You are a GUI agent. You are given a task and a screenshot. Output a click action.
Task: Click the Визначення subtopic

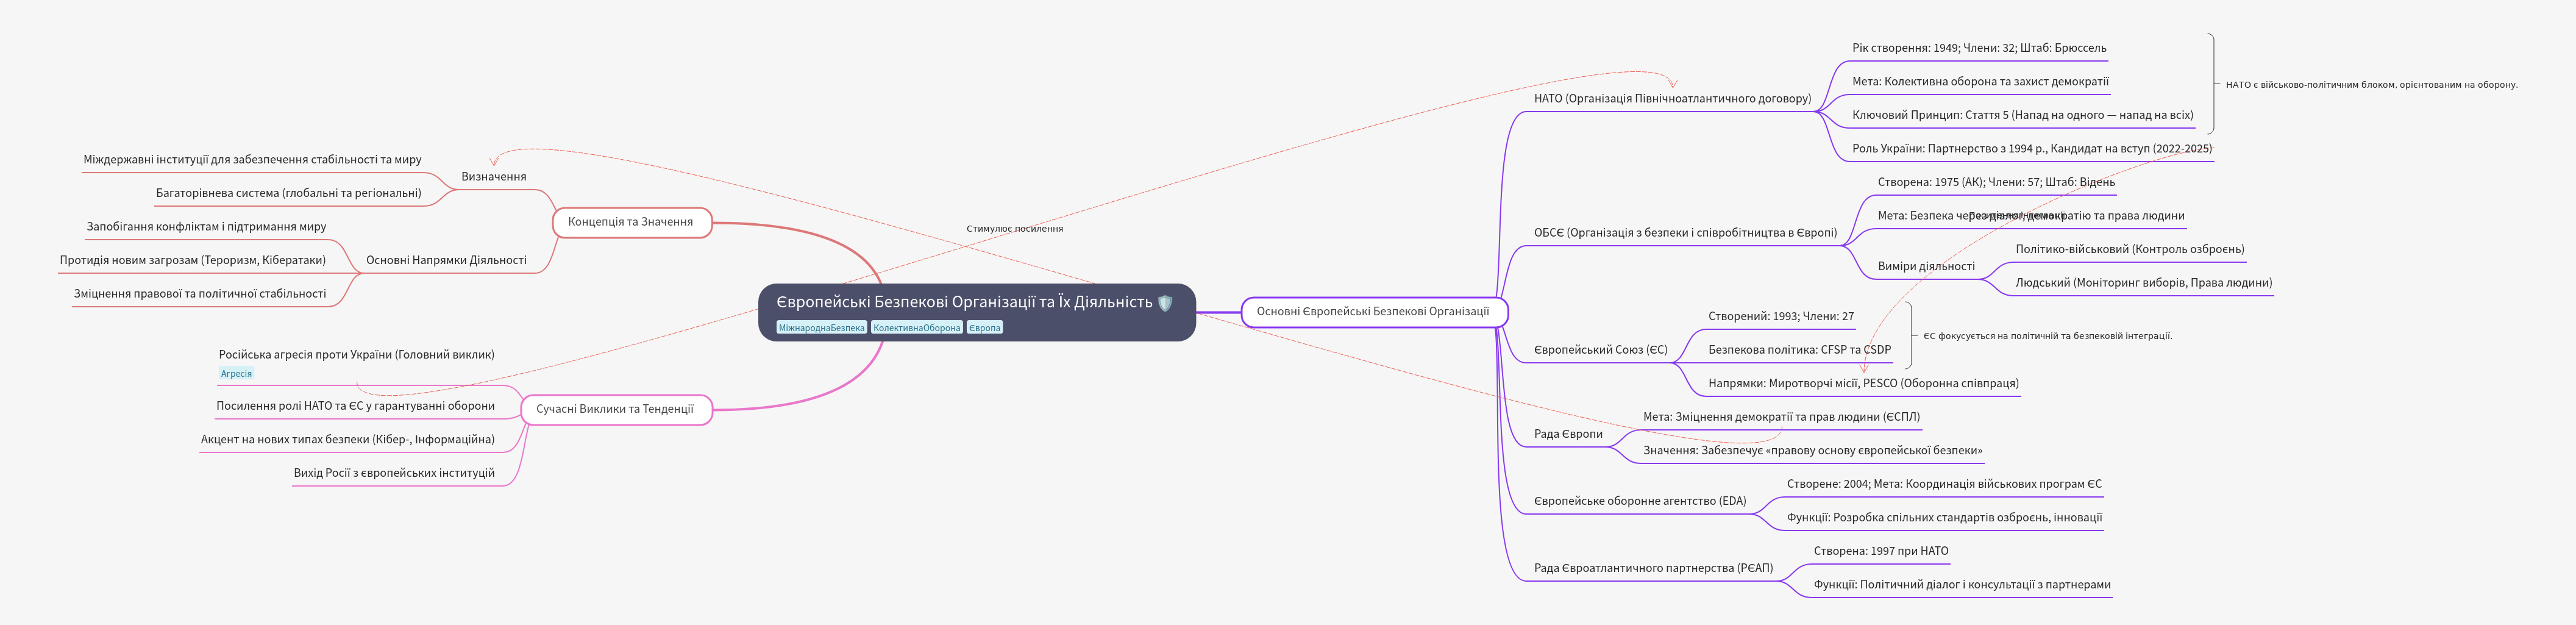point(493,177)
